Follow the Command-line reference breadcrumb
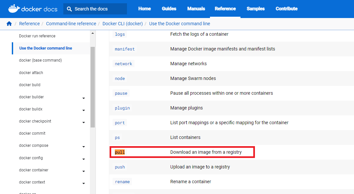Image resolution: width=354 pixels, height=194 pixels. [71, 24]
